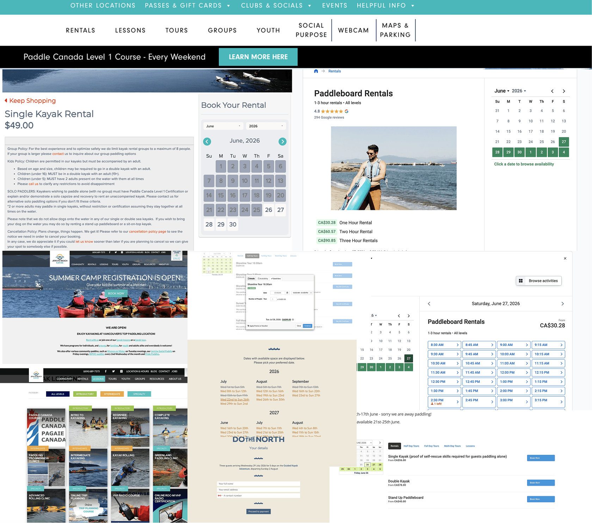Click the contact number field
The width and height of the screenshot is (592, 523).
coord(258,496)
